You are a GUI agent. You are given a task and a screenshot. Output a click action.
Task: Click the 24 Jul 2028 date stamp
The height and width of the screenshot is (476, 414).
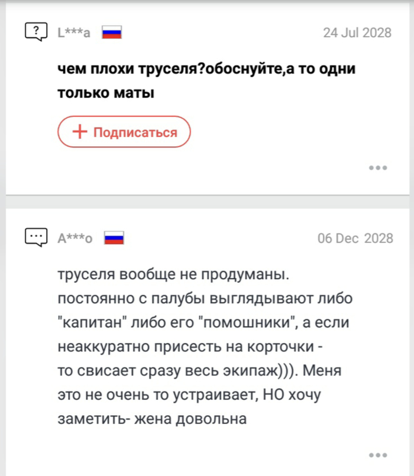click(357, 33)
